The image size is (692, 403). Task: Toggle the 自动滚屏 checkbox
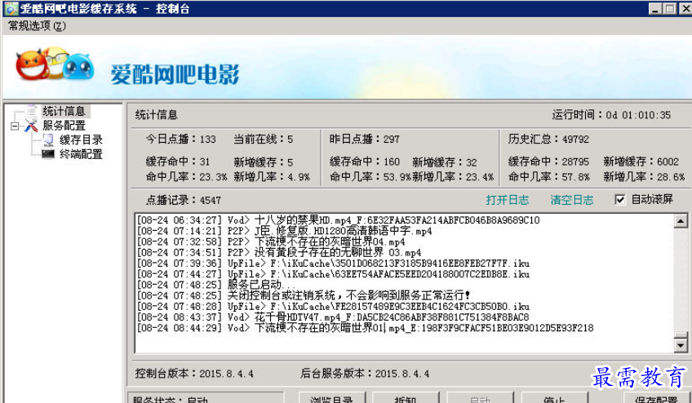click(619, 200)
